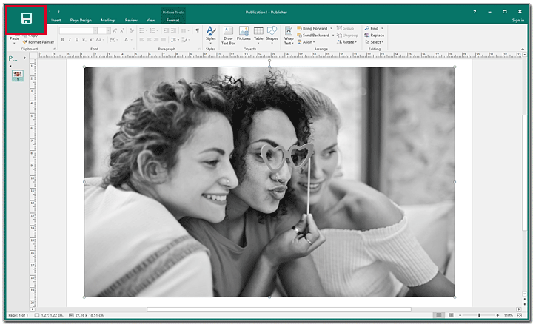This screenshot has width=533, height=324.
Task: Click Find in Editing group
Action: [x=372, y=28]
